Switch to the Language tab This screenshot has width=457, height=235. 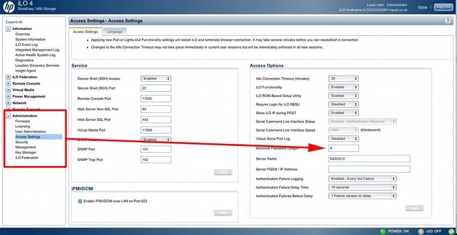(x=115, y=32)
